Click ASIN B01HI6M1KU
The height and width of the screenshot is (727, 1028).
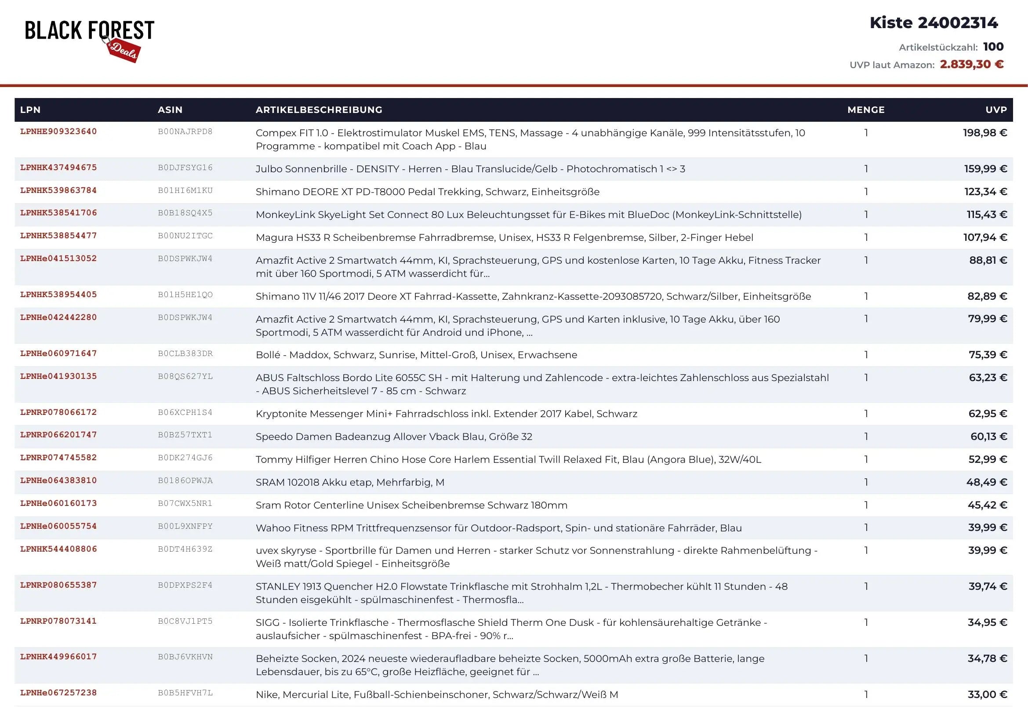[185, 191]
